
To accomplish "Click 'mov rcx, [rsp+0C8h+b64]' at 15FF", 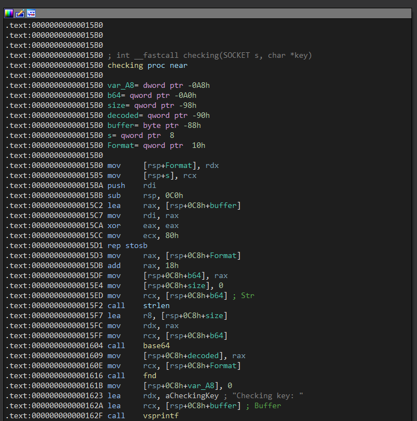I will click(168, 335).
